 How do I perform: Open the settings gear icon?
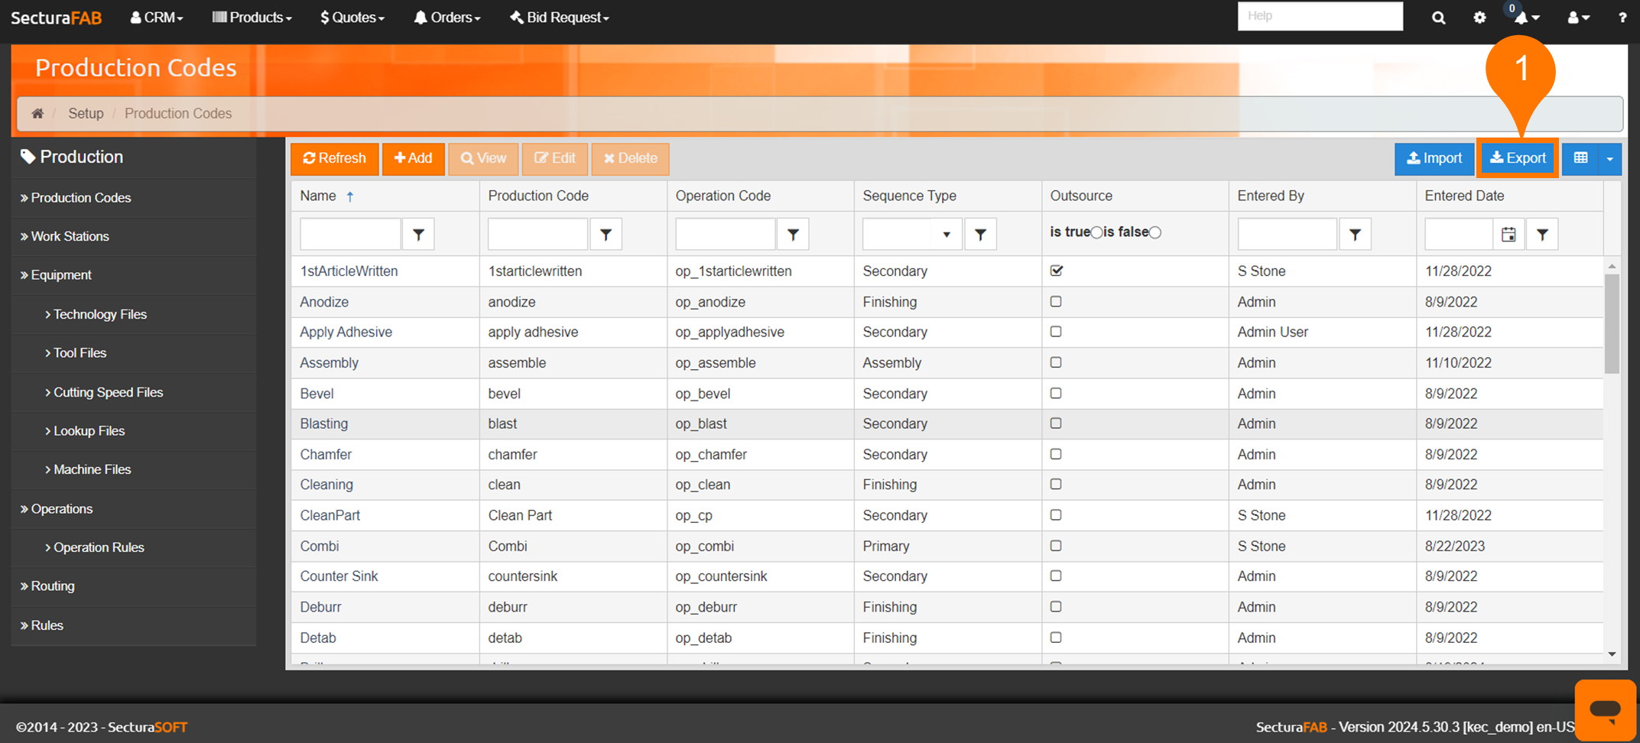coord(1479,18)
